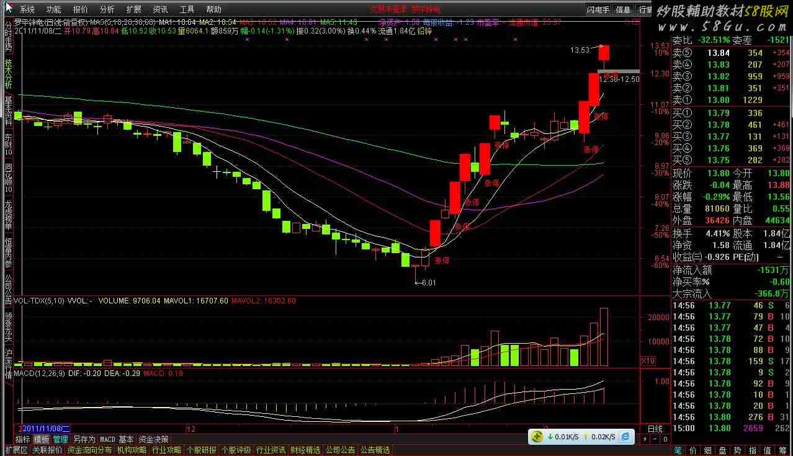Open the 东财10 side tab
The image size is (793, 456).
click(8, 144)
